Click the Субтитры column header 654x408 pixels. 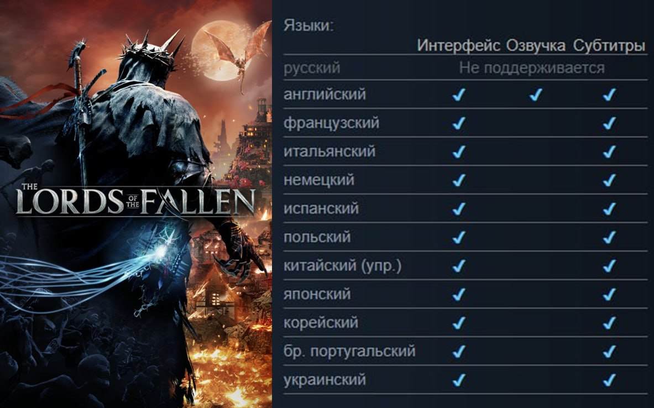coord(609,45)
